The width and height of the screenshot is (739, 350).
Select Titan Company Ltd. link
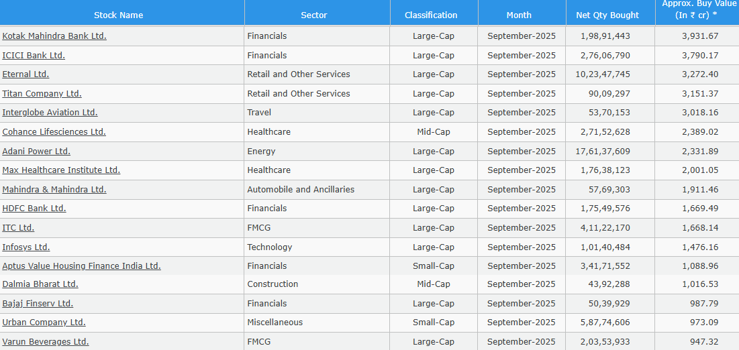click(42, 94)
